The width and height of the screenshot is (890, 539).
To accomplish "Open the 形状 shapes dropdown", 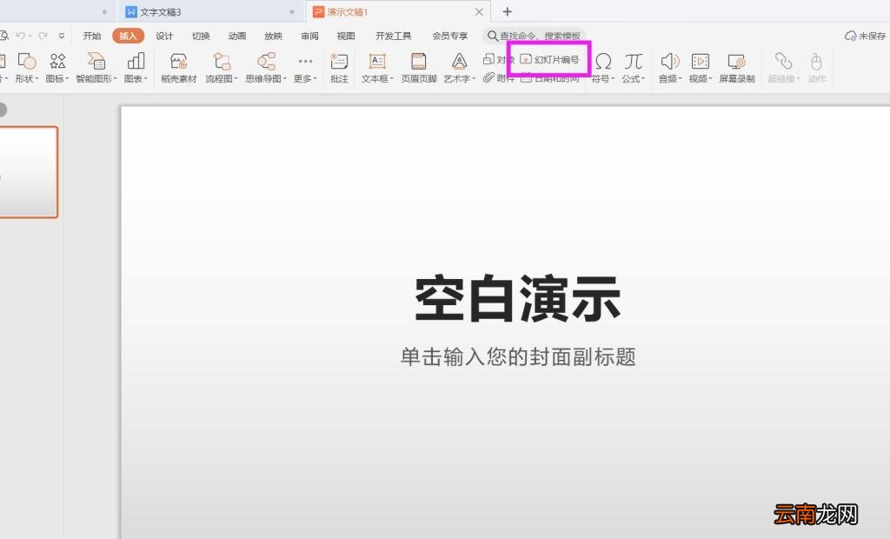I will tap(25, 68).
